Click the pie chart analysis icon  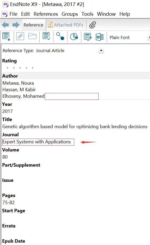(74, 37)
